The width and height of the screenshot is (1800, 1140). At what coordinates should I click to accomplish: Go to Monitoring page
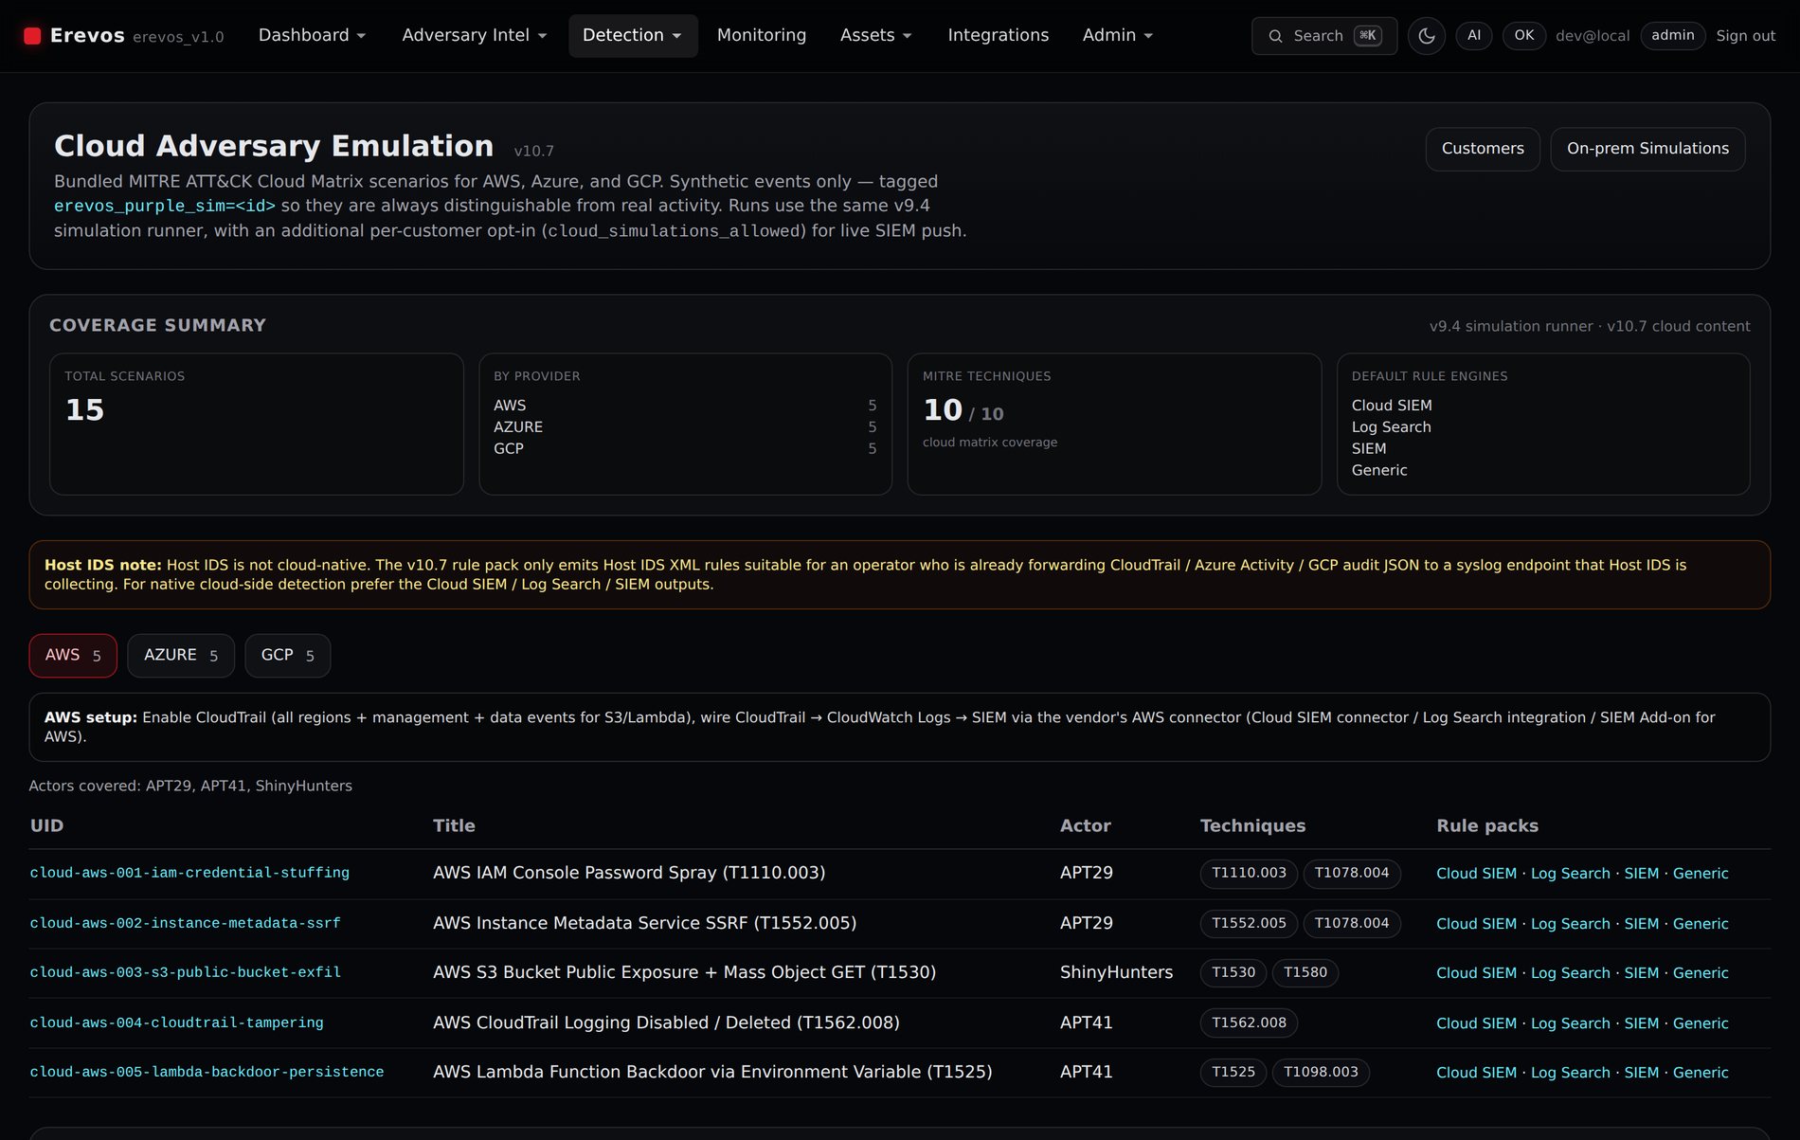click(761, 35)
